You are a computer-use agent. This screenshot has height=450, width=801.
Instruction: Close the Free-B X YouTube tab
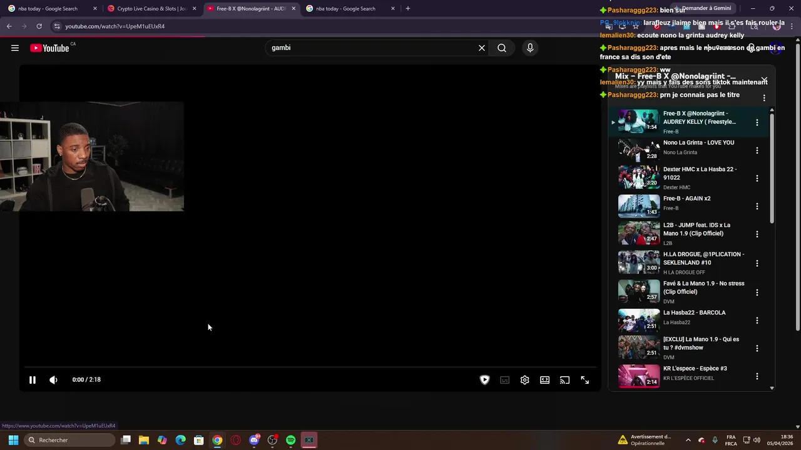[293, 9]
